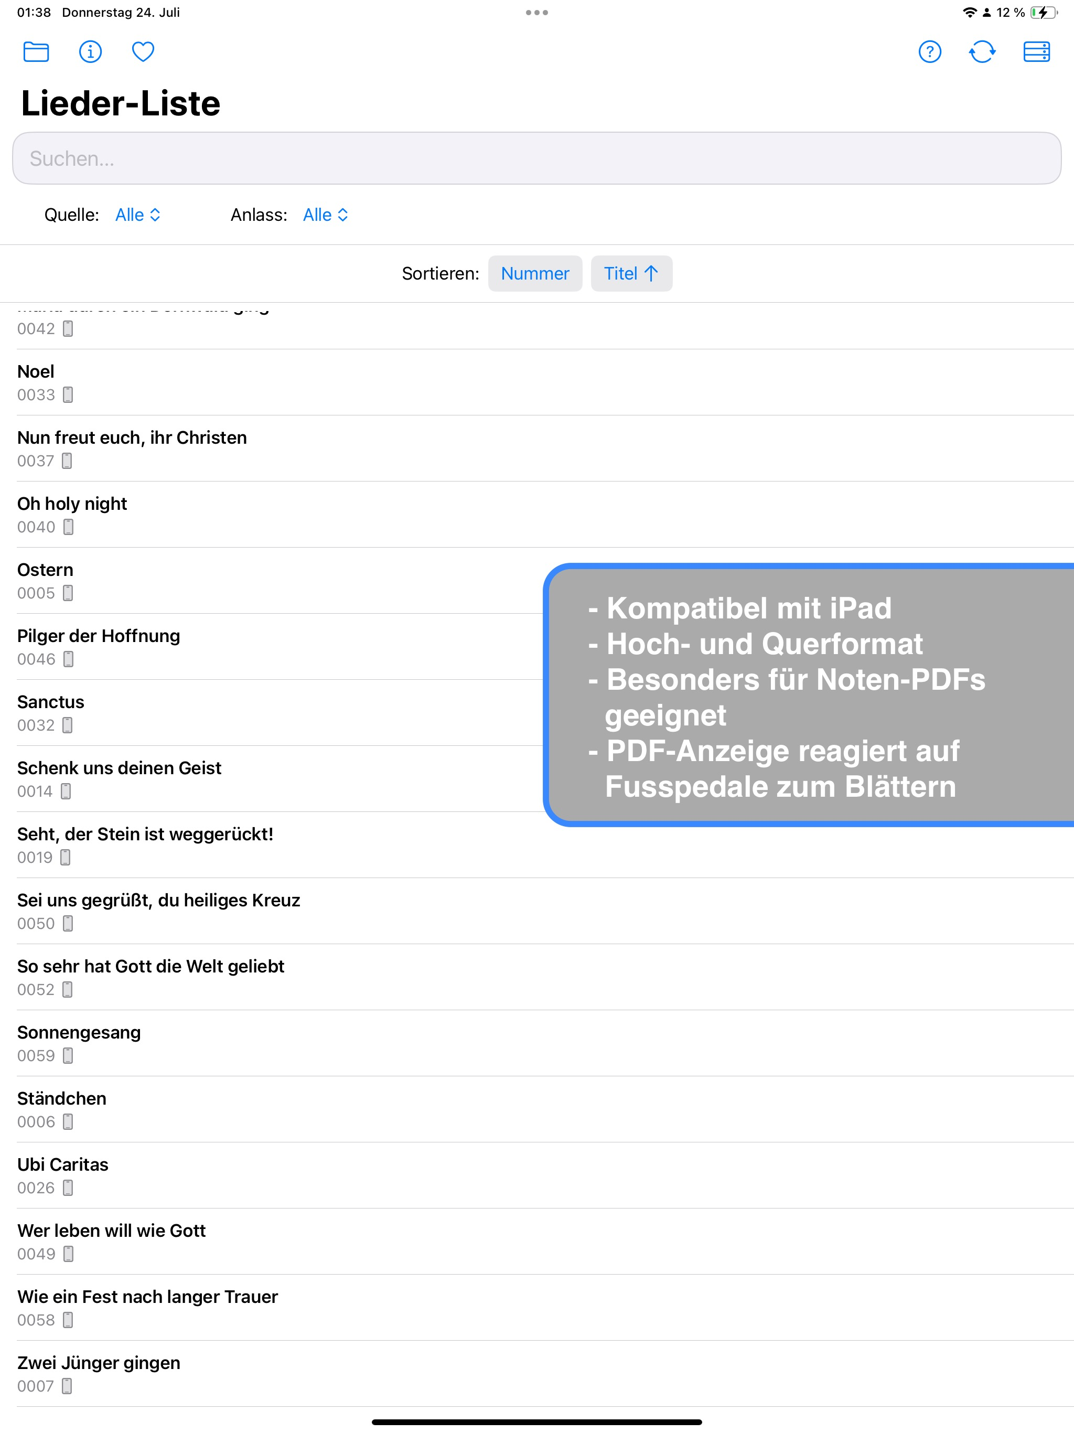Click the Suchen search field
1074x1433 pixels.
click(x=537, y=158)
